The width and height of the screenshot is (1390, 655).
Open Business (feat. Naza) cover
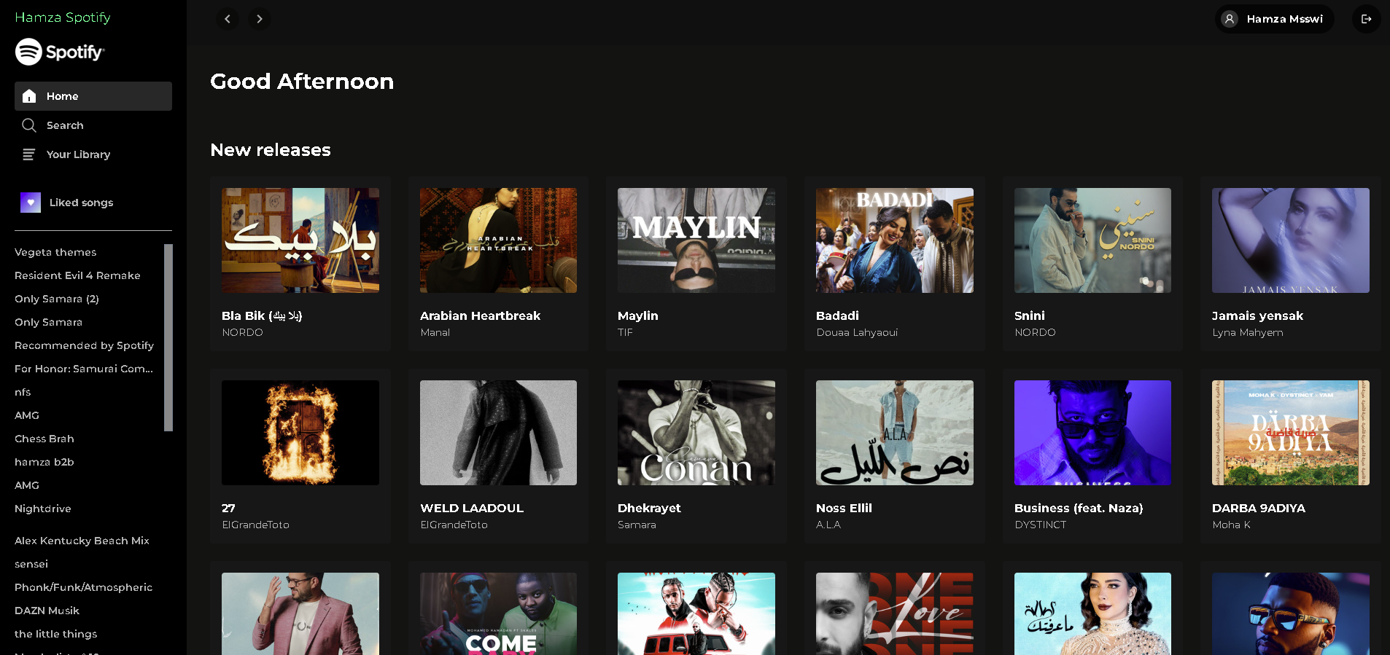[x=1092, y=433]
